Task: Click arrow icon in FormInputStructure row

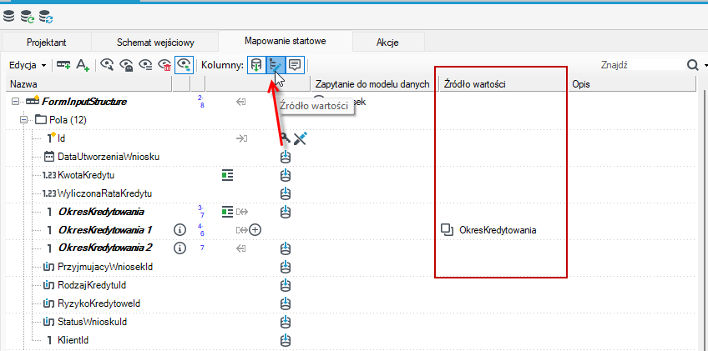Action: tap(241, 103)
